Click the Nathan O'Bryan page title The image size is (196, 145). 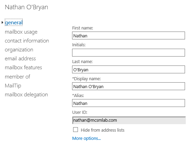click(x=26, y=7)
